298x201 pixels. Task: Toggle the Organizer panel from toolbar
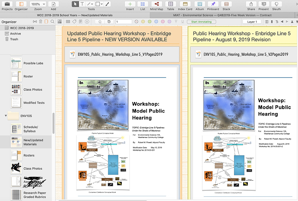click(21, 4)
